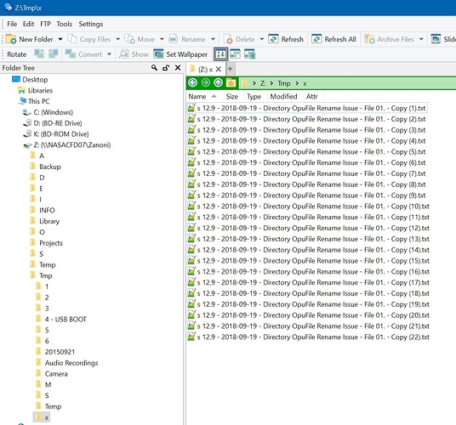Close the Folder Tree panel

click(x=178, y=68)
